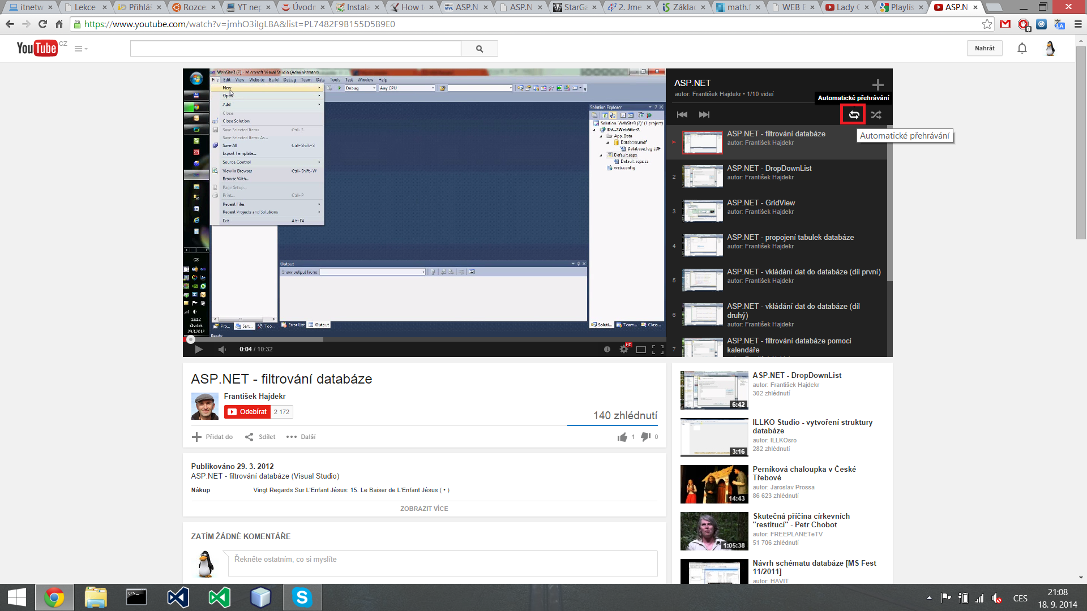
Task: Click the Google Translate extension icon
Action: 1060,24
